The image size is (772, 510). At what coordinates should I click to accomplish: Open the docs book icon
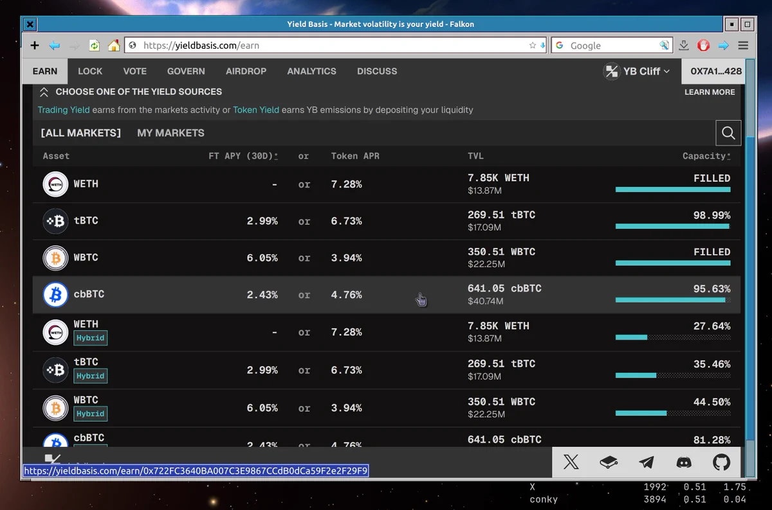[x=609, y=462]
